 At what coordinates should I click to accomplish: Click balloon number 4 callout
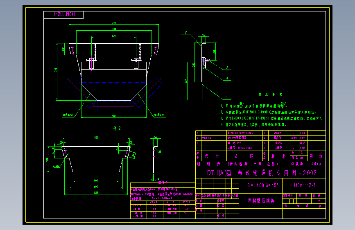click(227, 78)
